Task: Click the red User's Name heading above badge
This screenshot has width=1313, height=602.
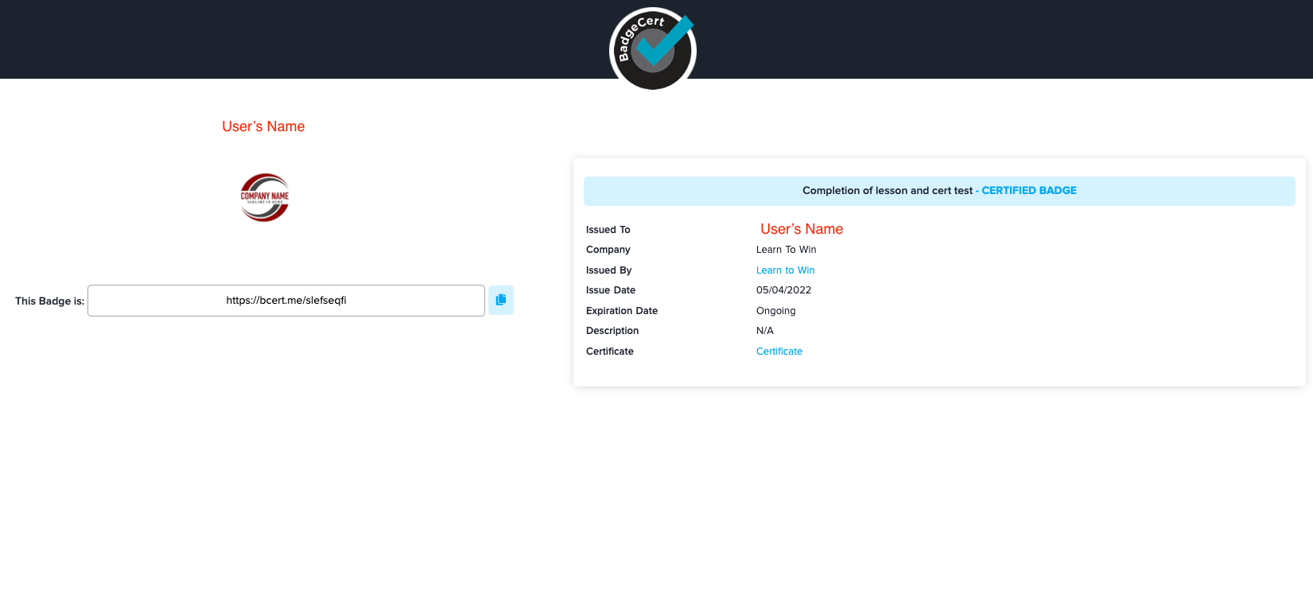Action: click(x=263, y=126)
